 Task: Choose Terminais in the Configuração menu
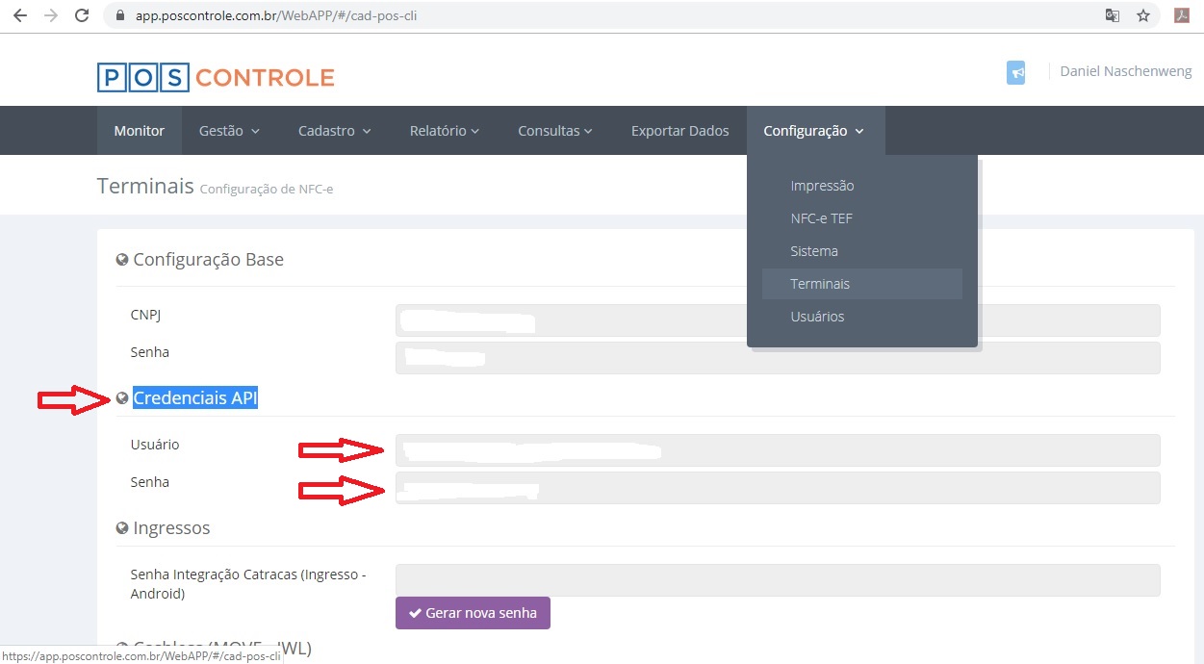click(x=862, y=284)
